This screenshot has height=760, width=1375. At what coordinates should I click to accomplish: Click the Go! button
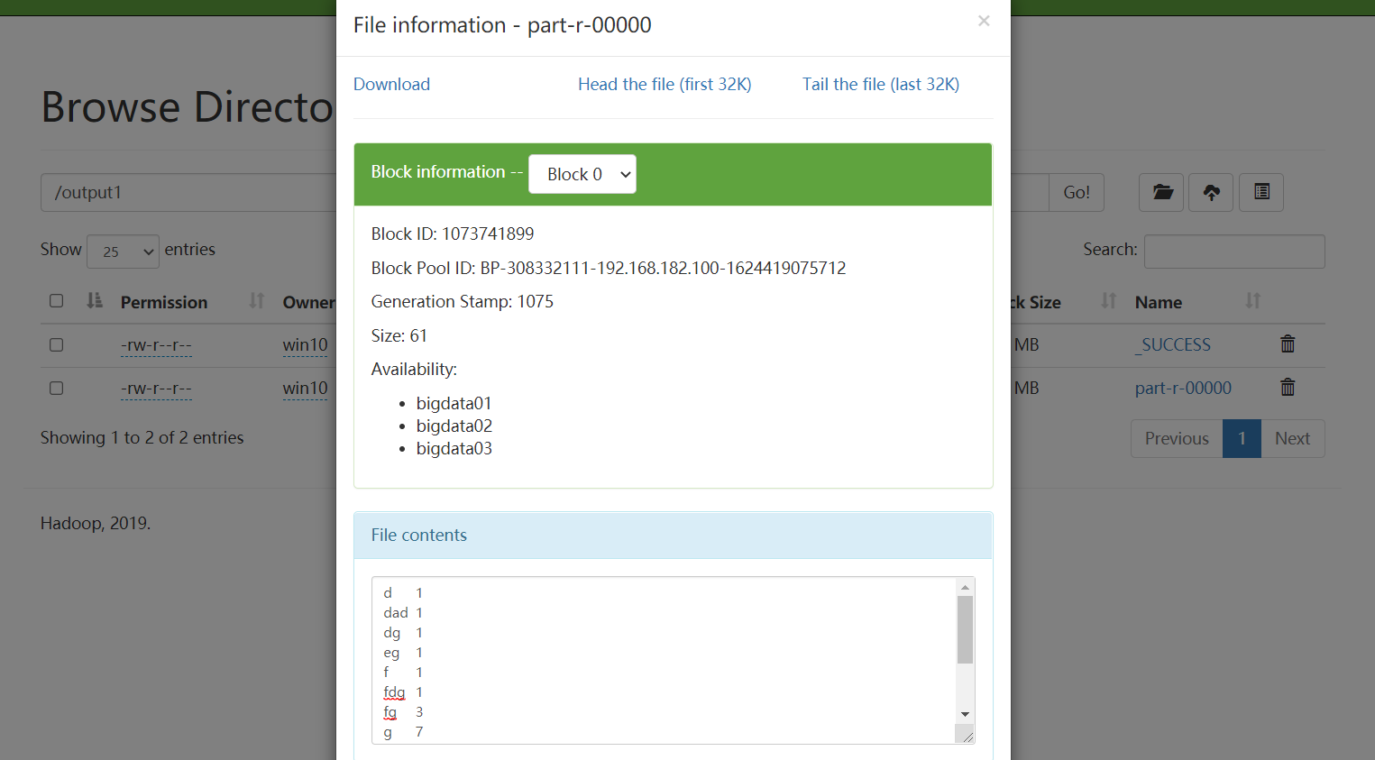coord(1077,192)
